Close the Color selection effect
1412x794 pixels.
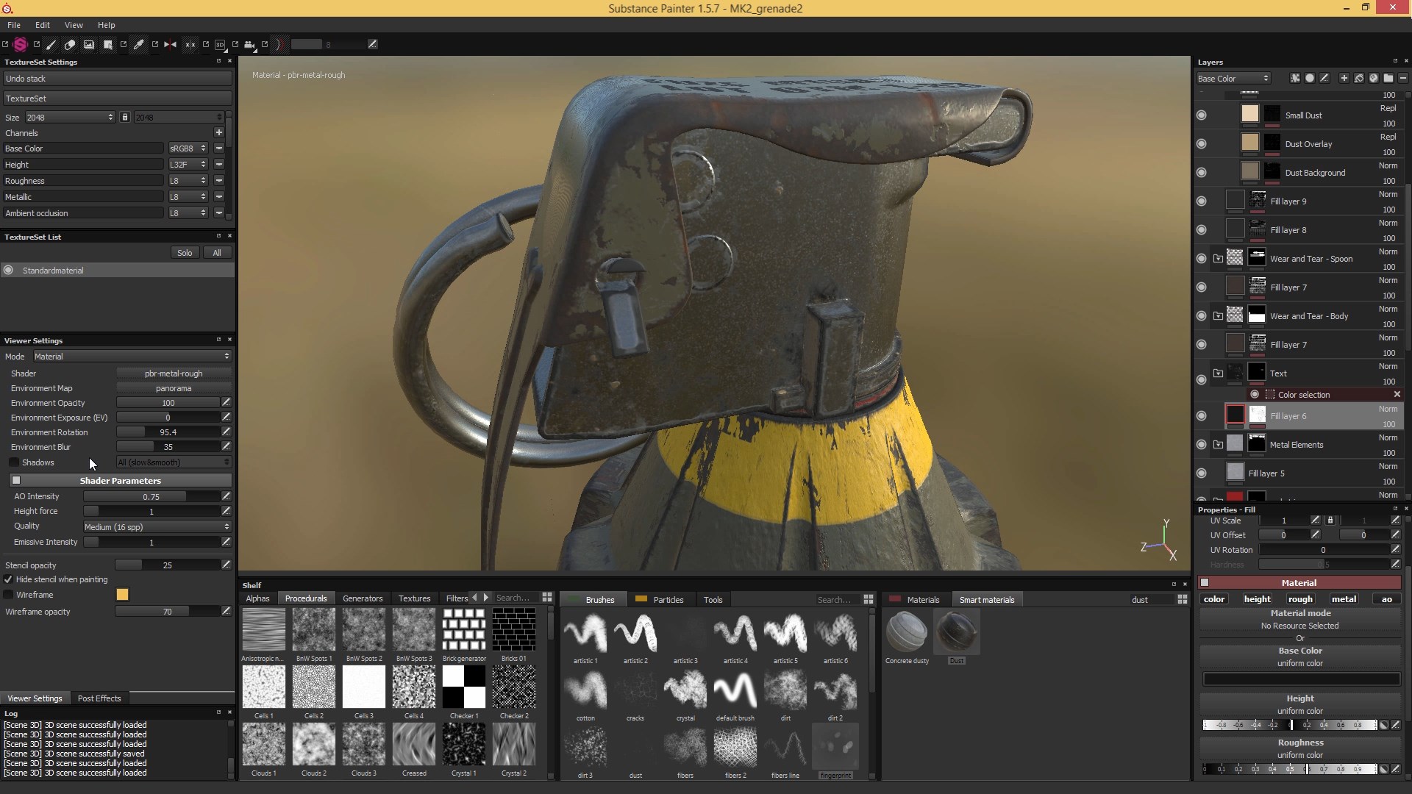pyautogui.click(x=1397, y=395)
